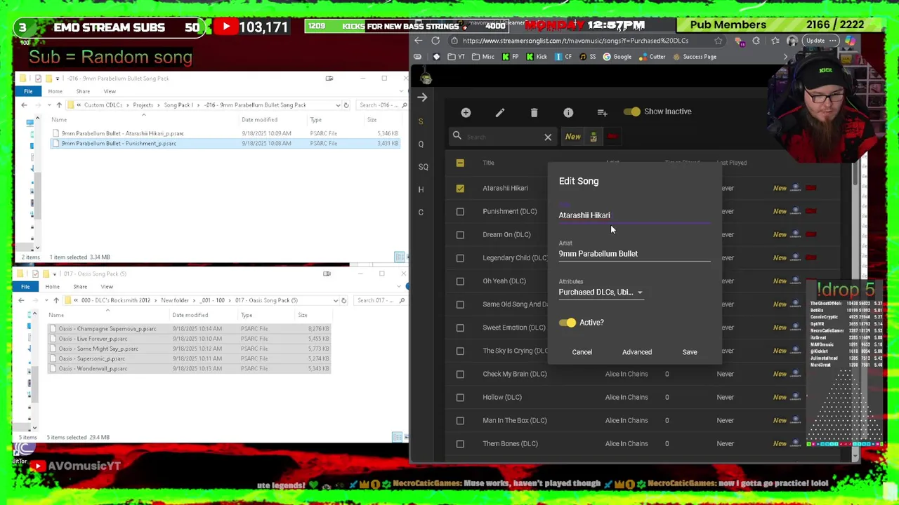Click the add-to-playlist queue icon
The image size is (899, 505).
pos(602,112)
